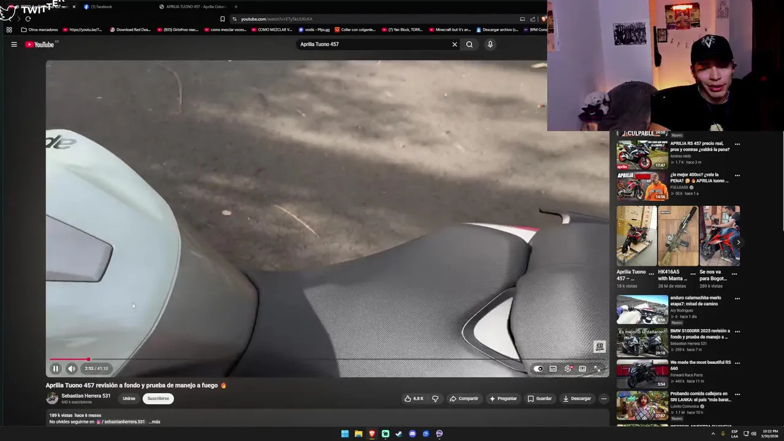Viewport: 784px width, 441px height.
Task: Click the youtube.com address bar
Action: 374,19
